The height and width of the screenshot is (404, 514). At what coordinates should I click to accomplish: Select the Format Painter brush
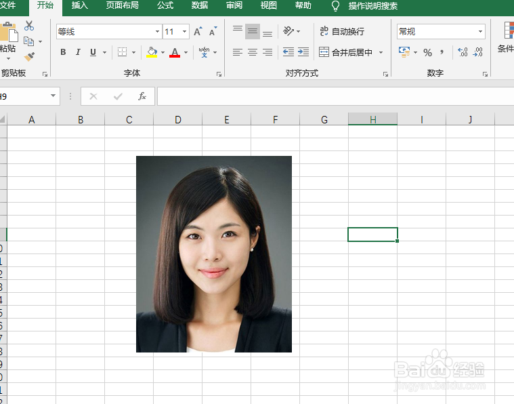pyautogui.click(x=29, y=56)
